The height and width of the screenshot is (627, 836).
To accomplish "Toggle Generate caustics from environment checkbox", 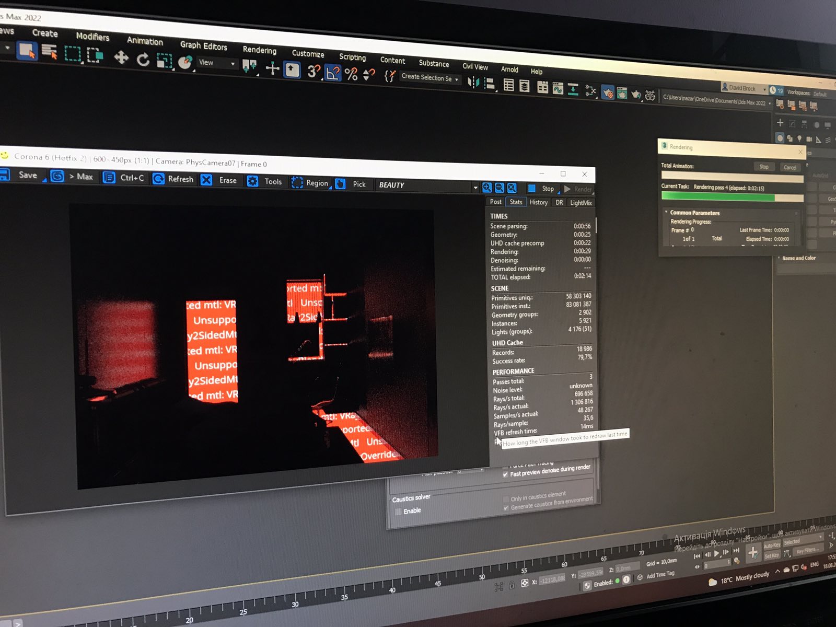I will (x=506, y=507).
